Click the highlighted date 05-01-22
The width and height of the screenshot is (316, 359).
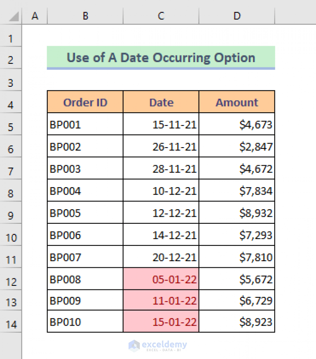[x=161, y=278]
